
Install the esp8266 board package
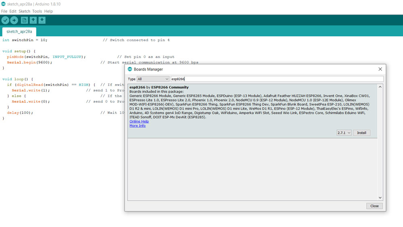coord(361,133)
